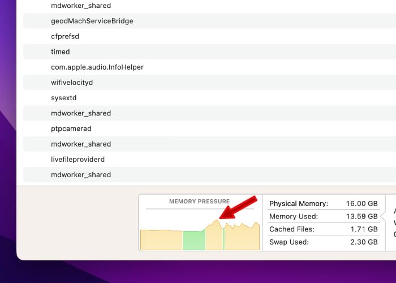The image size is (396, 283).
Task: Select mdworker_shared row below livefileproviderd
Action: [x=81, y=175]
